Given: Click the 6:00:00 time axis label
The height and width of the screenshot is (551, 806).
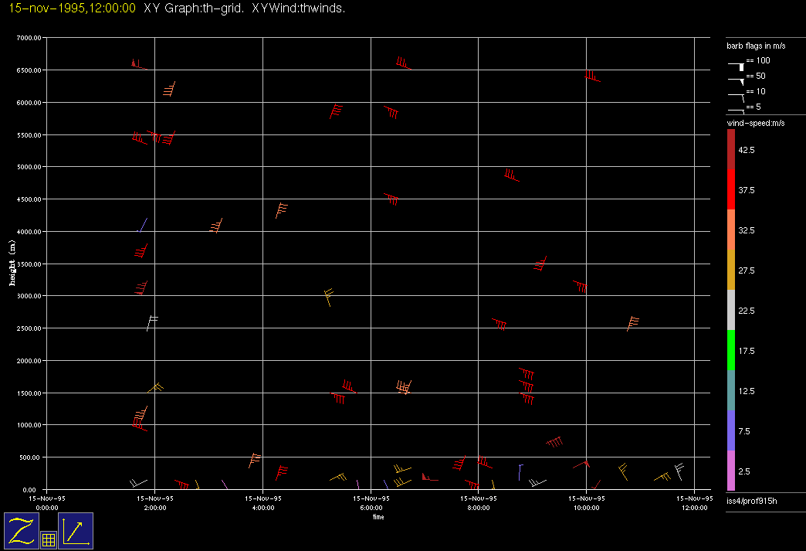Looking at the screenshot, I should pos(371,508).
